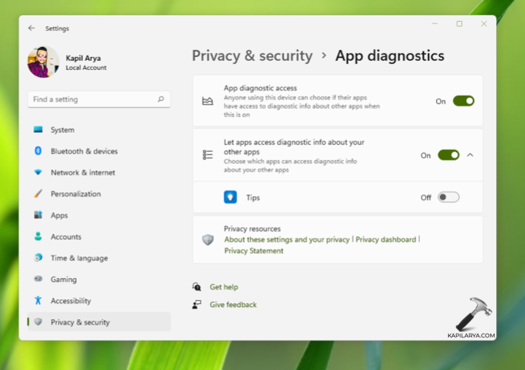Turn off App diagnostic access toggle
The image size is (525, 370).
click(x=463, y=101)
